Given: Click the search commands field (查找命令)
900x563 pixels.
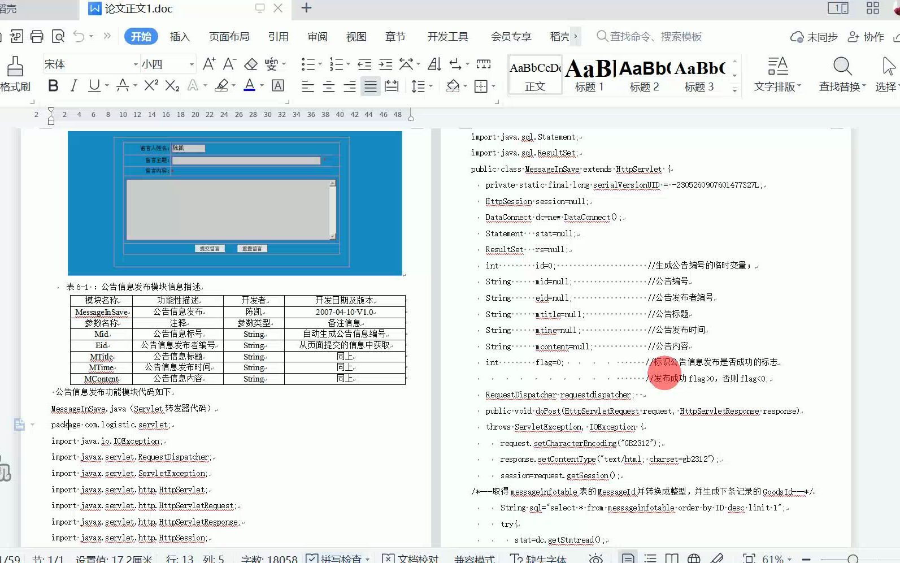Looking at the screenshot, I should point(650,37).
